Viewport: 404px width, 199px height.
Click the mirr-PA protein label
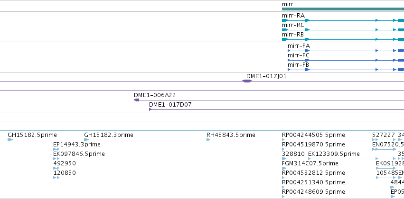[x=299, y=46]
